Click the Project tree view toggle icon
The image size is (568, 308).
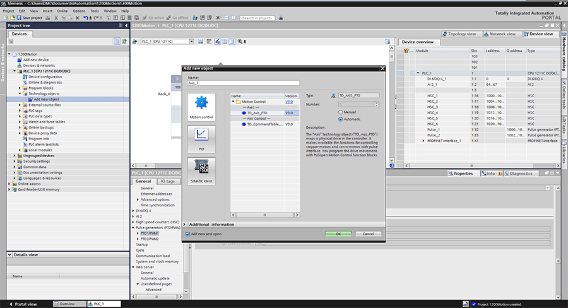pyautogui.click(x=117, y=41)
